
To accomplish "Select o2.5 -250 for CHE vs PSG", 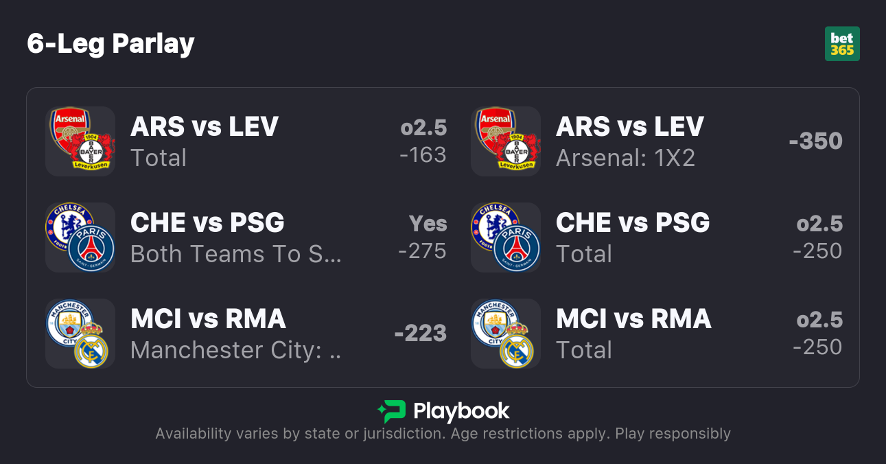I will (x=818, y=237).
